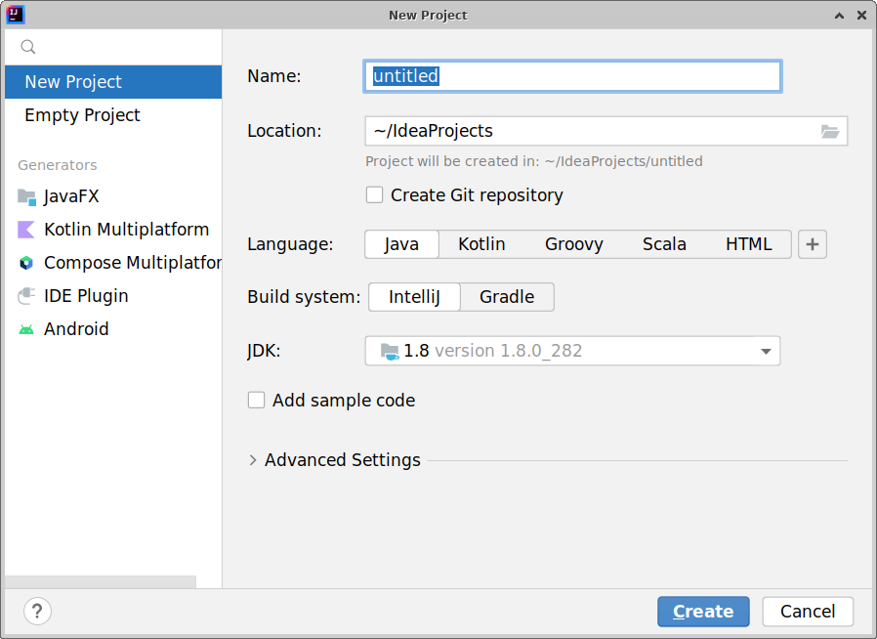Choose Kotlin language option
Image resolution: width=877 pixels, height=639 pixels.
(481, 244)
